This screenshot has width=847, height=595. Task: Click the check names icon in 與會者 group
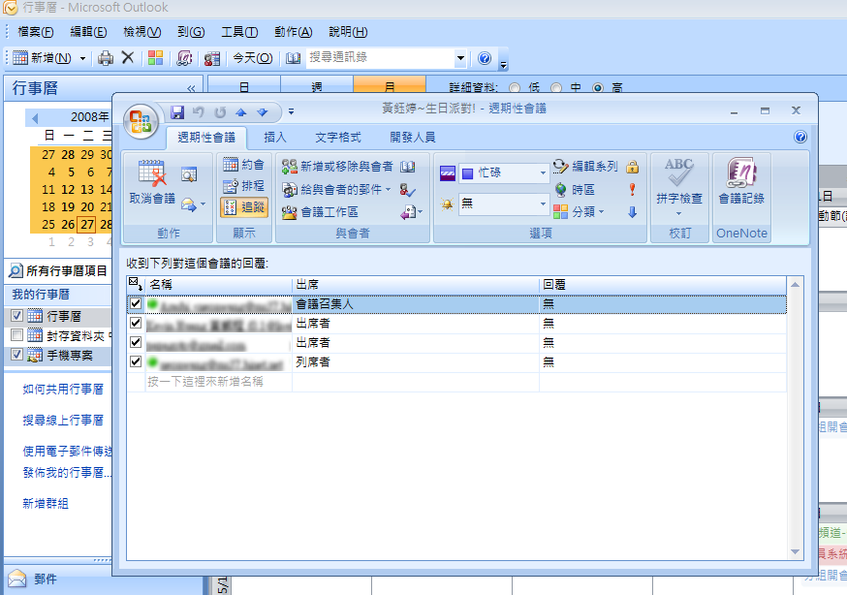(x=407, y=190)
